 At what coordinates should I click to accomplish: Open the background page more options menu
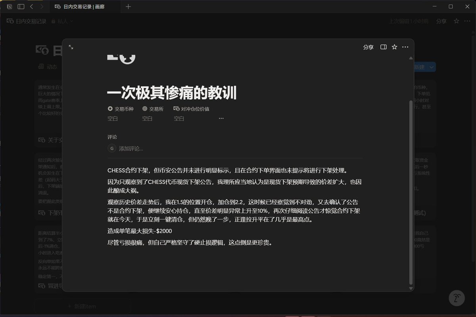(x=467, y=21)
